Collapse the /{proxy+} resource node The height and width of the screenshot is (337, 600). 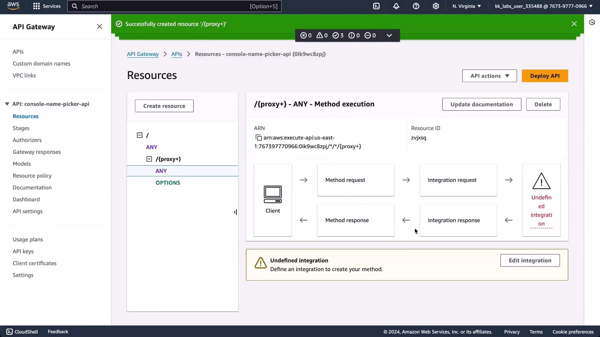coord(149,159)
